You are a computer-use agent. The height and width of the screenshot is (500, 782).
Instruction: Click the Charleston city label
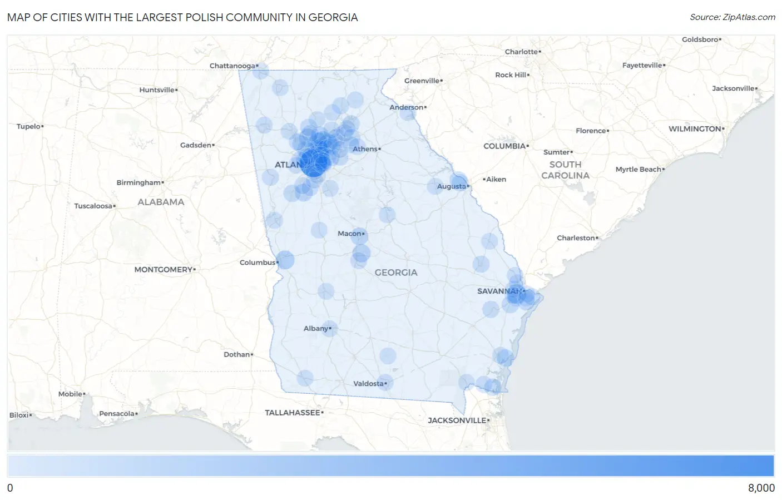(x=576, y=238)
